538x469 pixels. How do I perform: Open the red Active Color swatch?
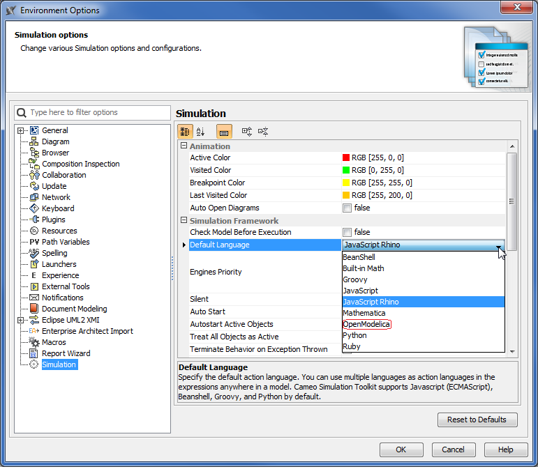click(x=346, y=158)
